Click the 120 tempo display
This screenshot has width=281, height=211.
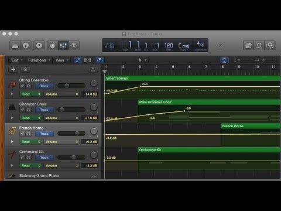tap(169, 46)
